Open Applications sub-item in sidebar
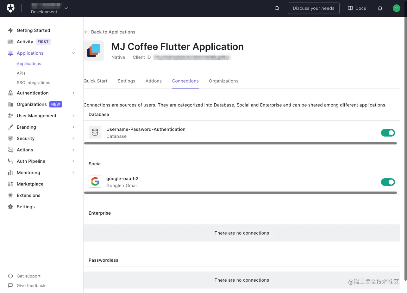Image resolution: width=407 pixels, height=293 pixels. coord(29,64)
